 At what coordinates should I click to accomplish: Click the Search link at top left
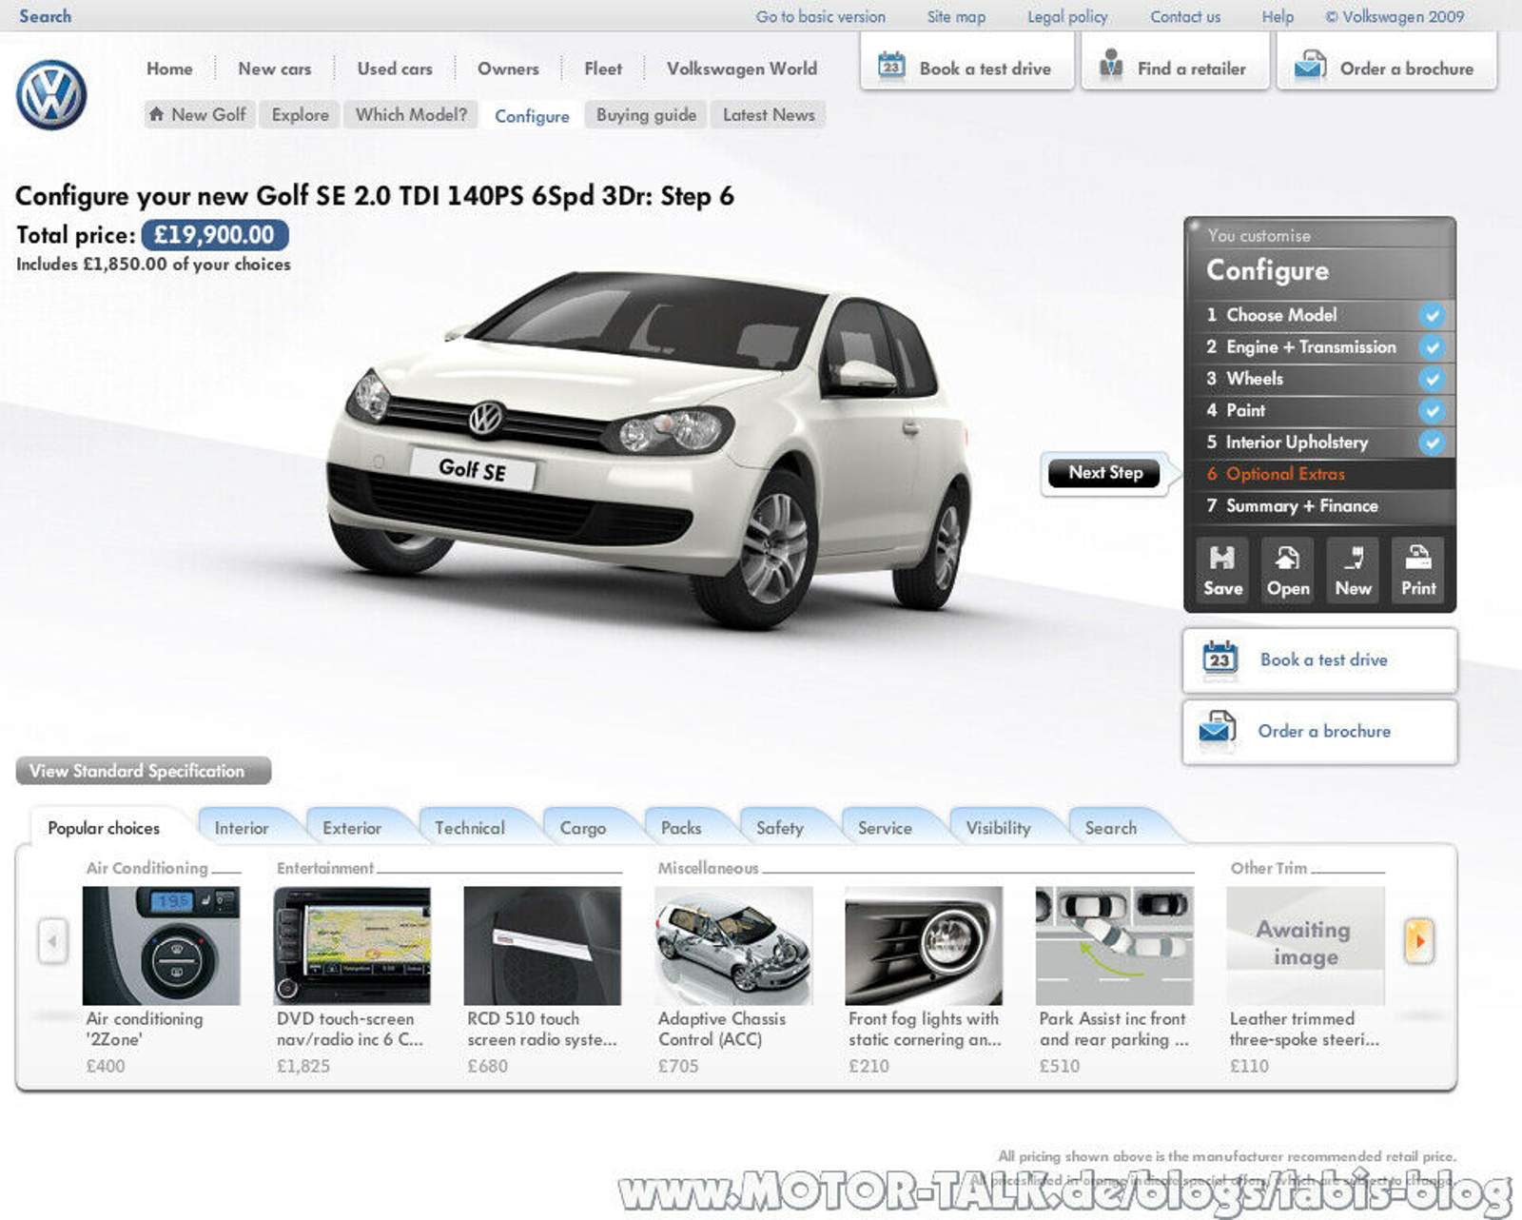tap(45, 16)
